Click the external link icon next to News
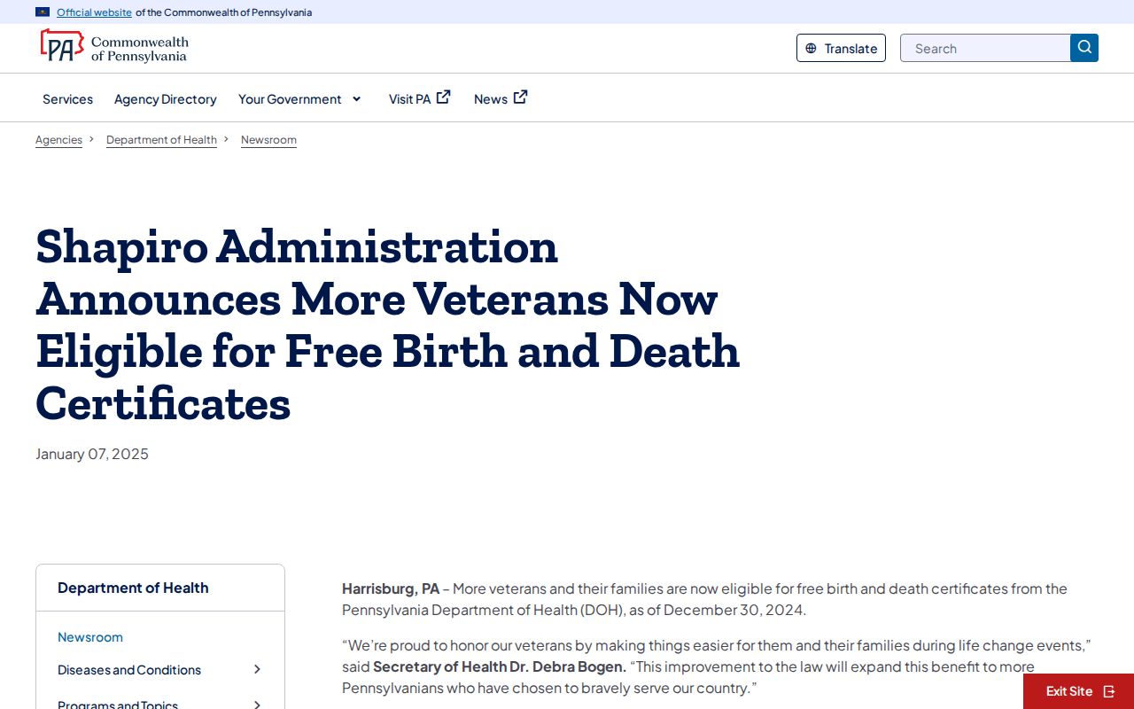The image size is (1134, 709). (x=521, y=97)
